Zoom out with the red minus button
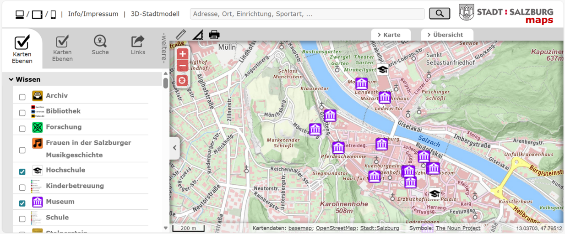 (183, 66)
